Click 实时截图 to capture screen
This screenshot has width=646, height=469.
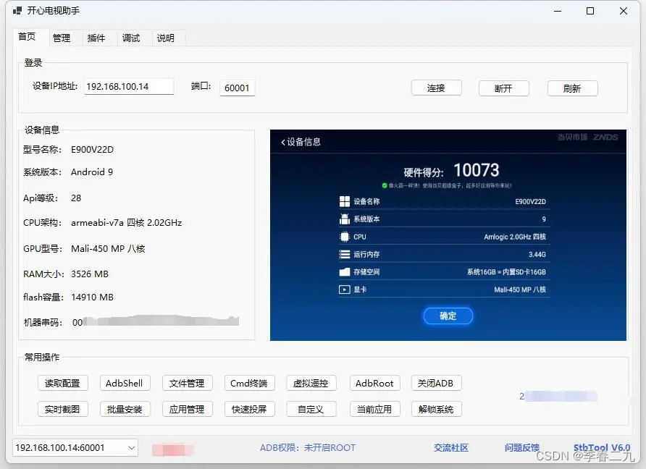click(x=62, y=408)
